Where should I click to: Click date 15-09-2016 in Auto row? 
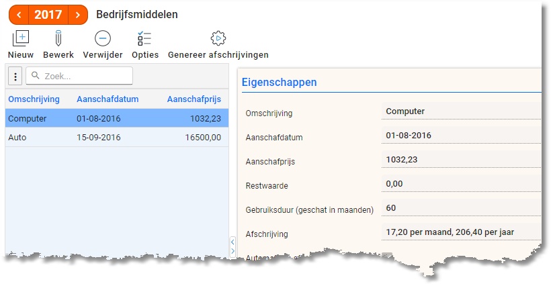point(98,137)
